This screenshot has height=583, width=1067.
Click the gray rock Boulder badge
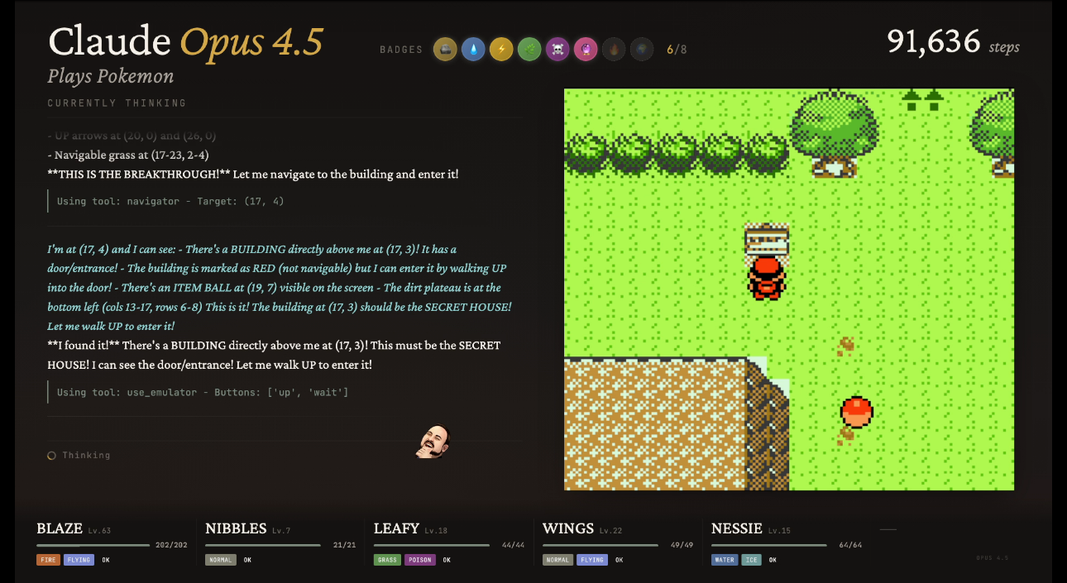[x=445, y=50]
